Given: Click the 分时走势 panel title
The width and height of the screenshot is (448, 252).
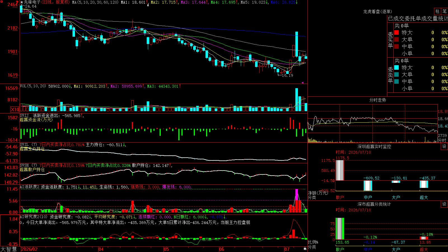Looking at the screenshot, I should coord(377,100).
